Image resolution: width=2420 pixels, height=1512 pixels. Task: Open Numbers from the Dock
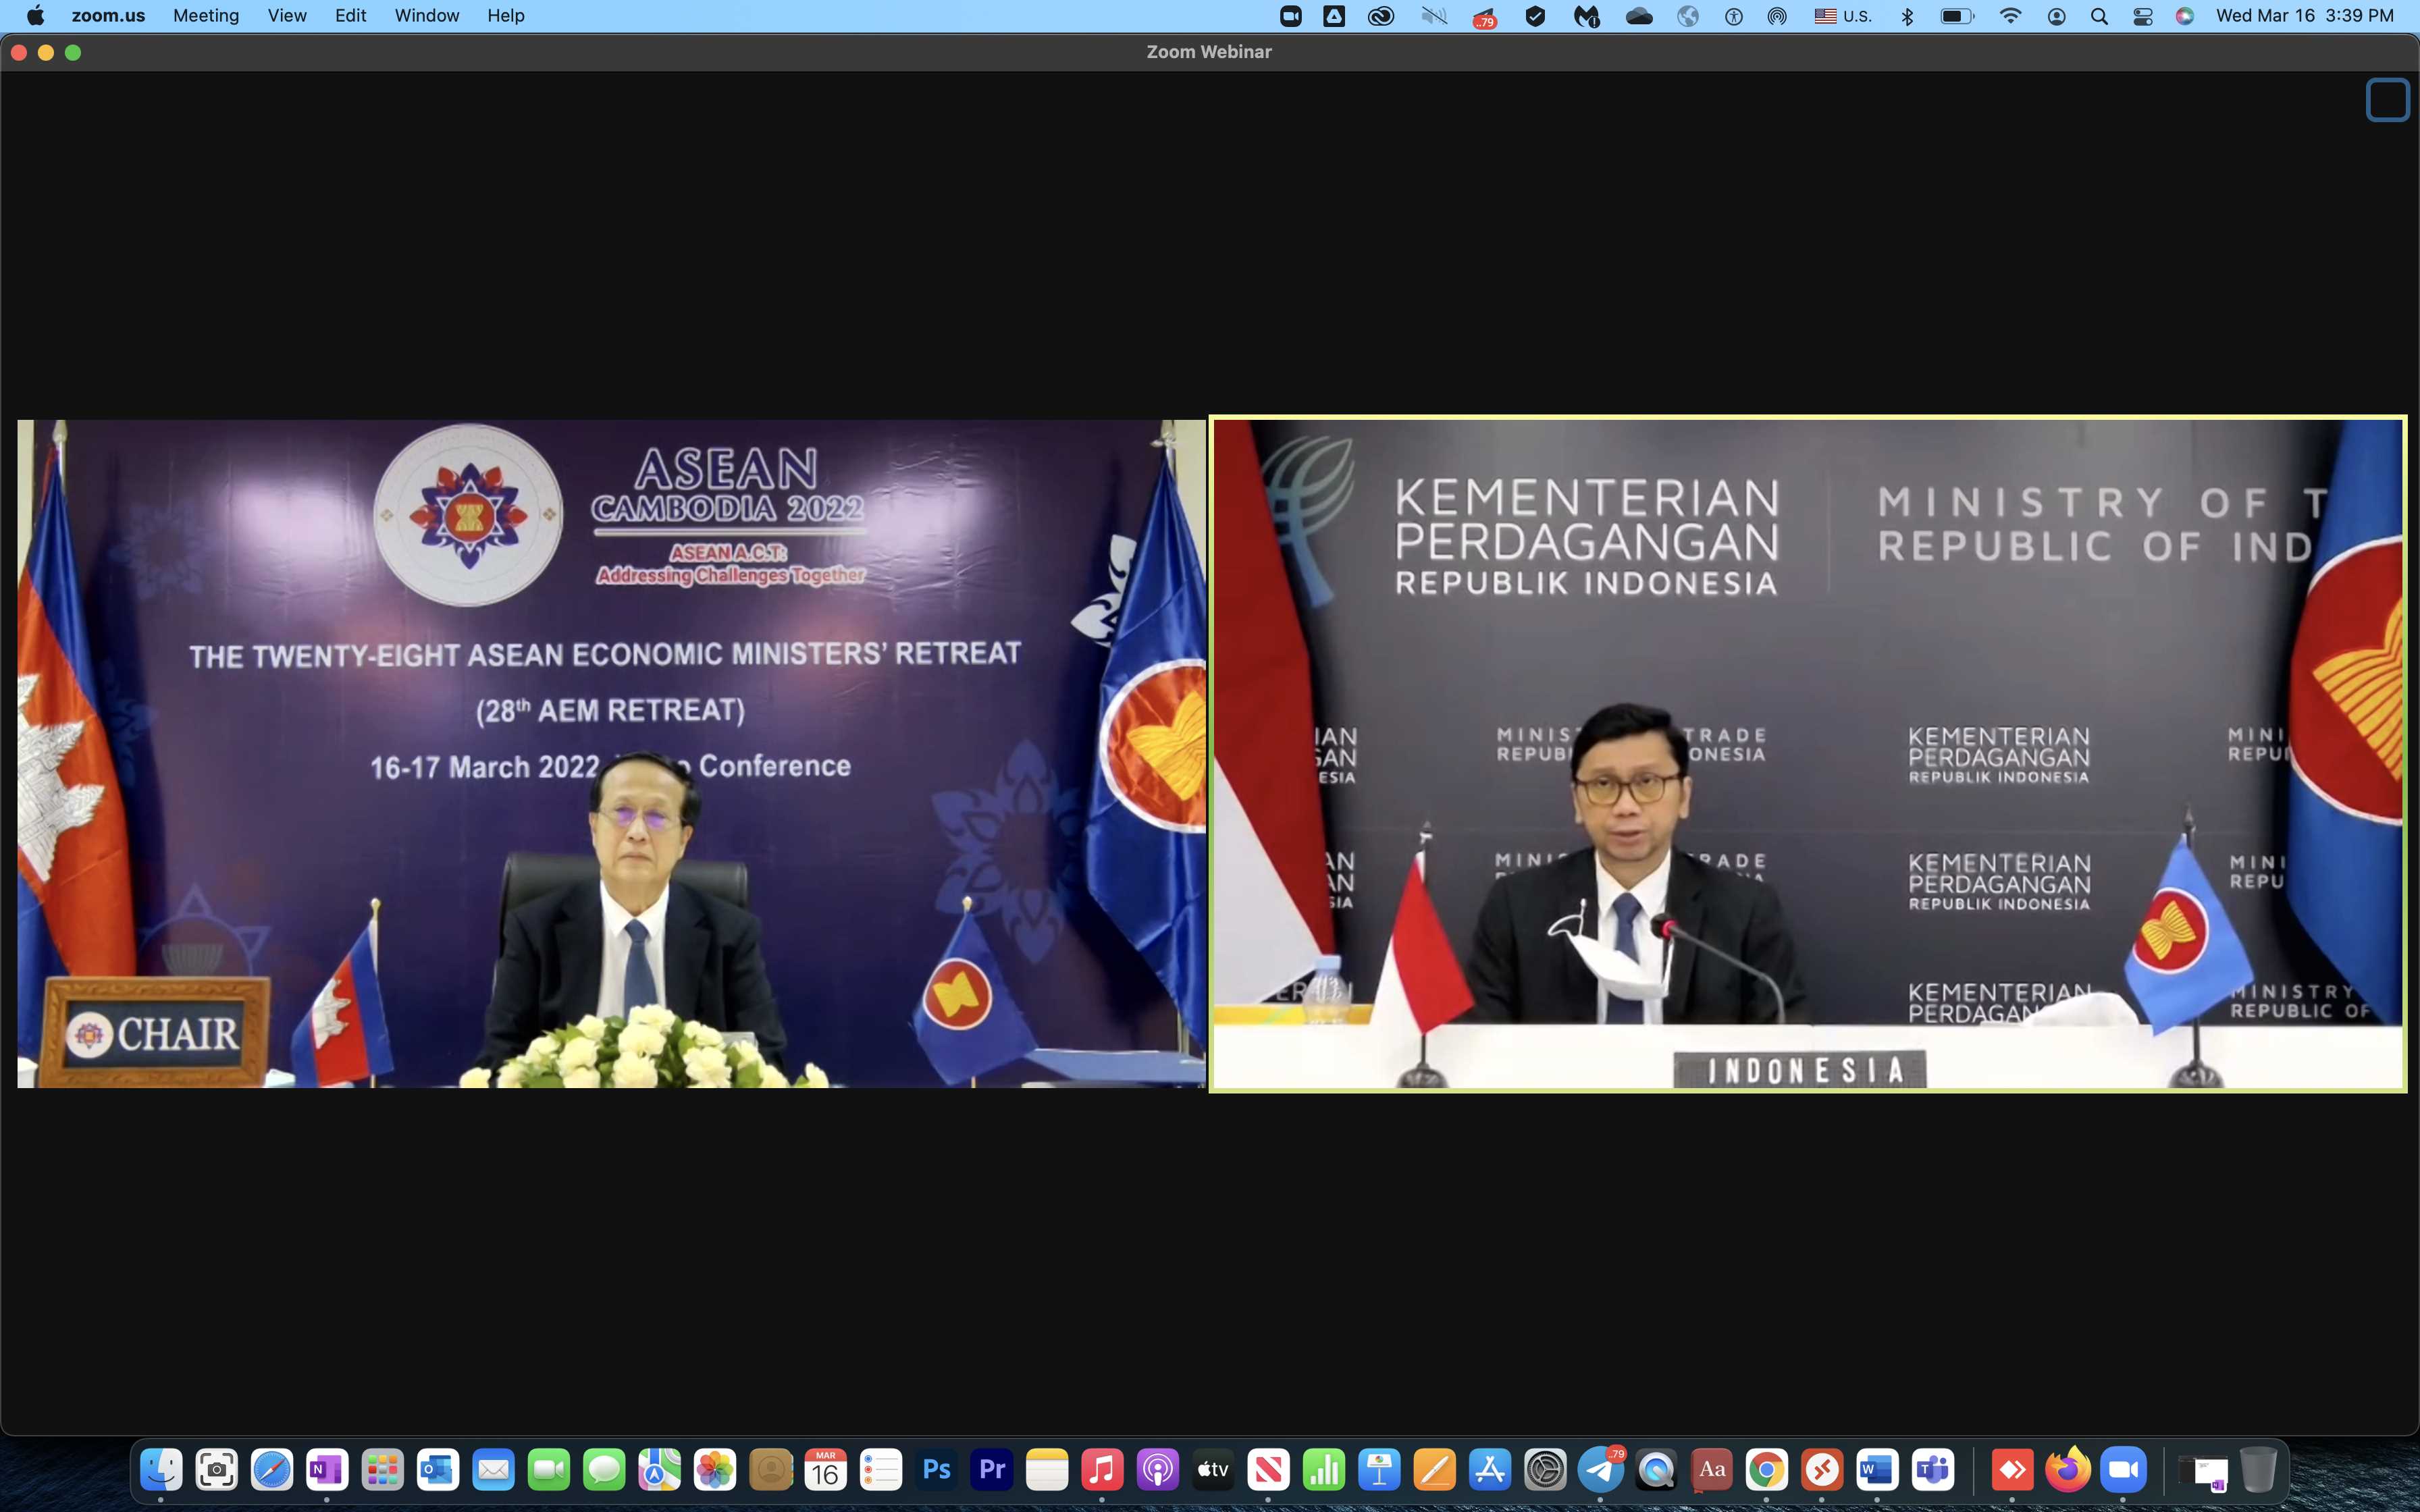1324,1469
